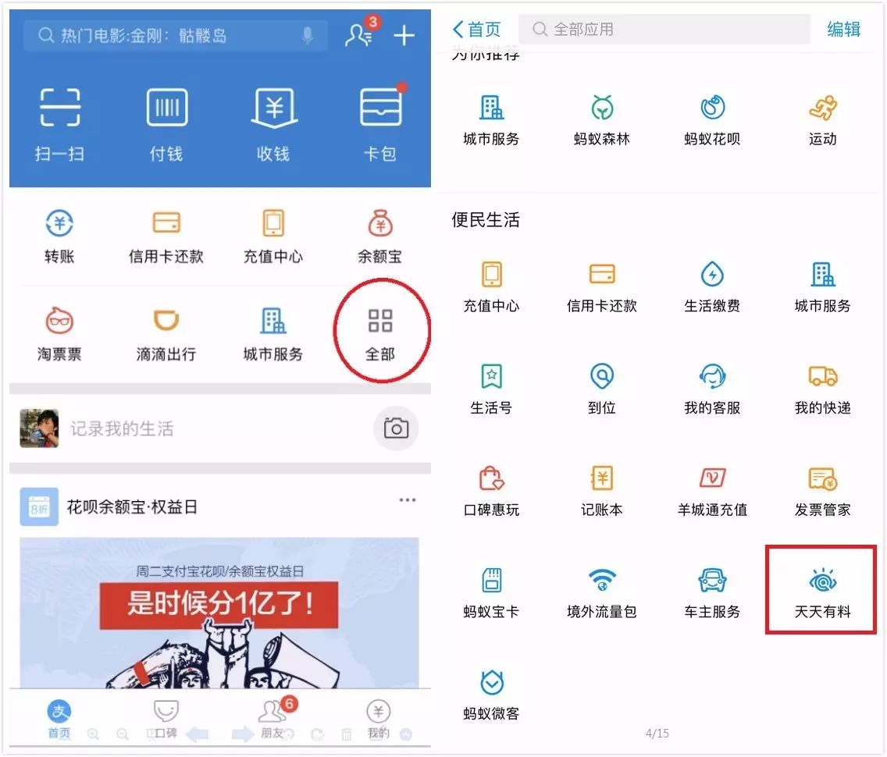Focus the home search bar 热门电影
The image size is (887, 757).
176,36
